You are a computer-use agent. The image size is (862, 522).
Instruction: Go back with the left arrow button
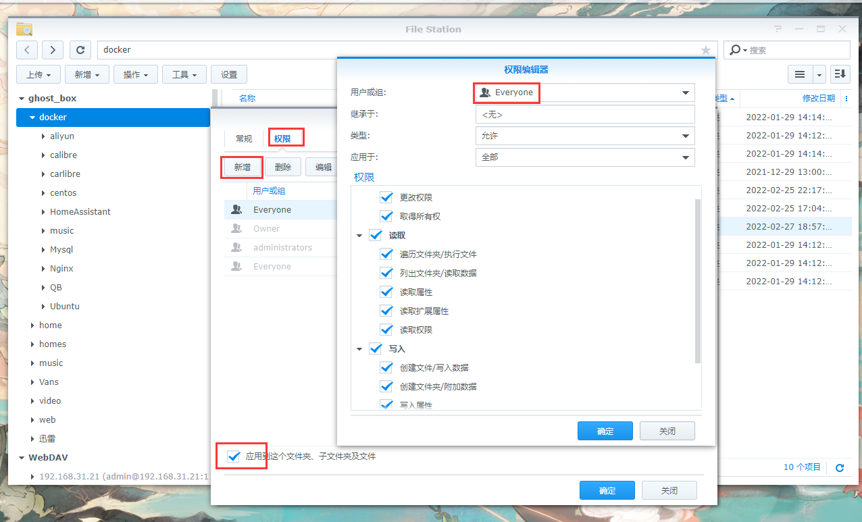(x=27, y=50)
